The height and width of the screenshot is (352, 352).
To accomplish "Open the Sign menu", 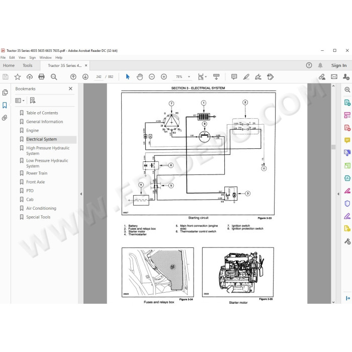I will (x=33, y=58).
